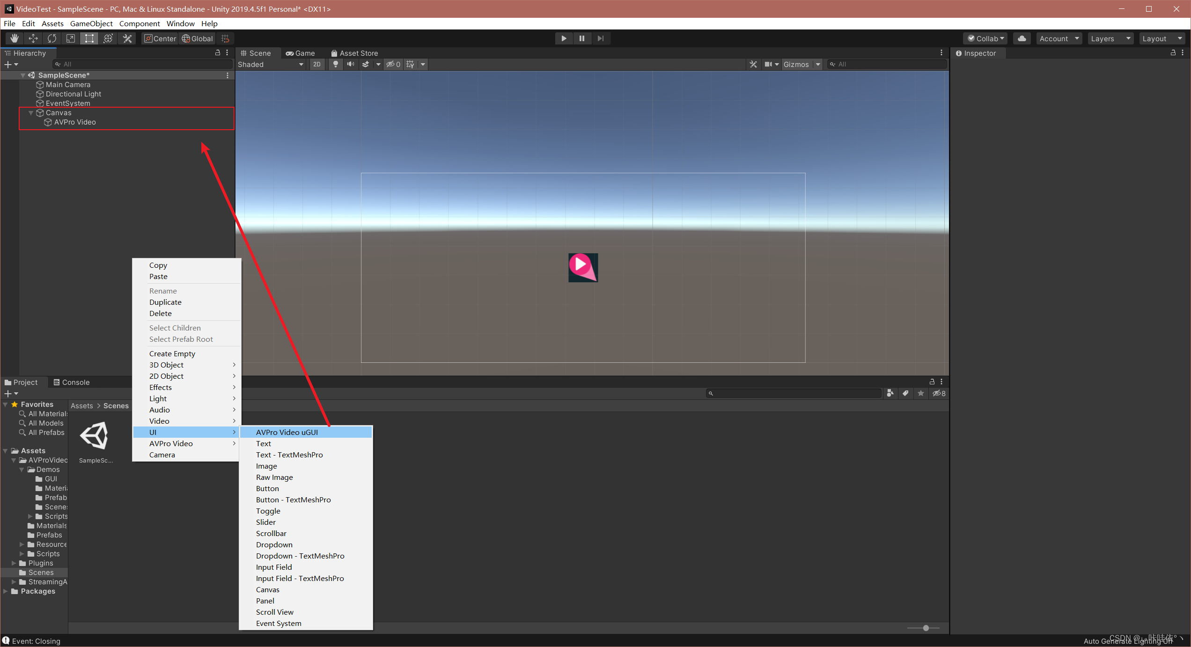The width and height of the screenshot is (1191, 647).
Task: Toggle scene audio mute
Action: click(x=350, y=64)
